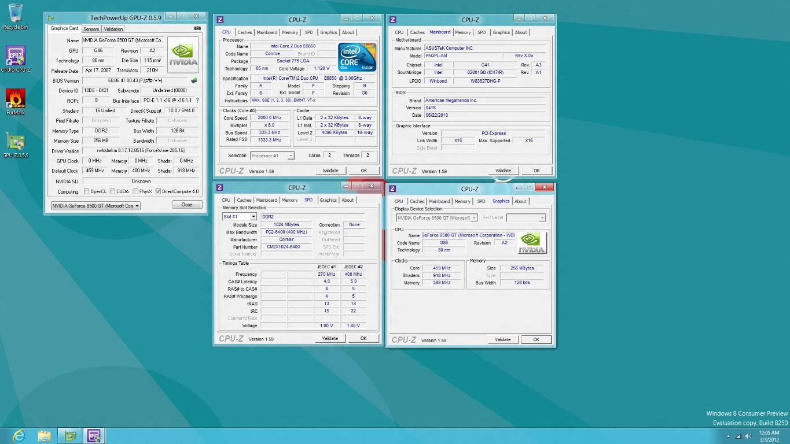
Task: Enable the CUDA checkbox in GPU-Z
Action: pos(111,191)
